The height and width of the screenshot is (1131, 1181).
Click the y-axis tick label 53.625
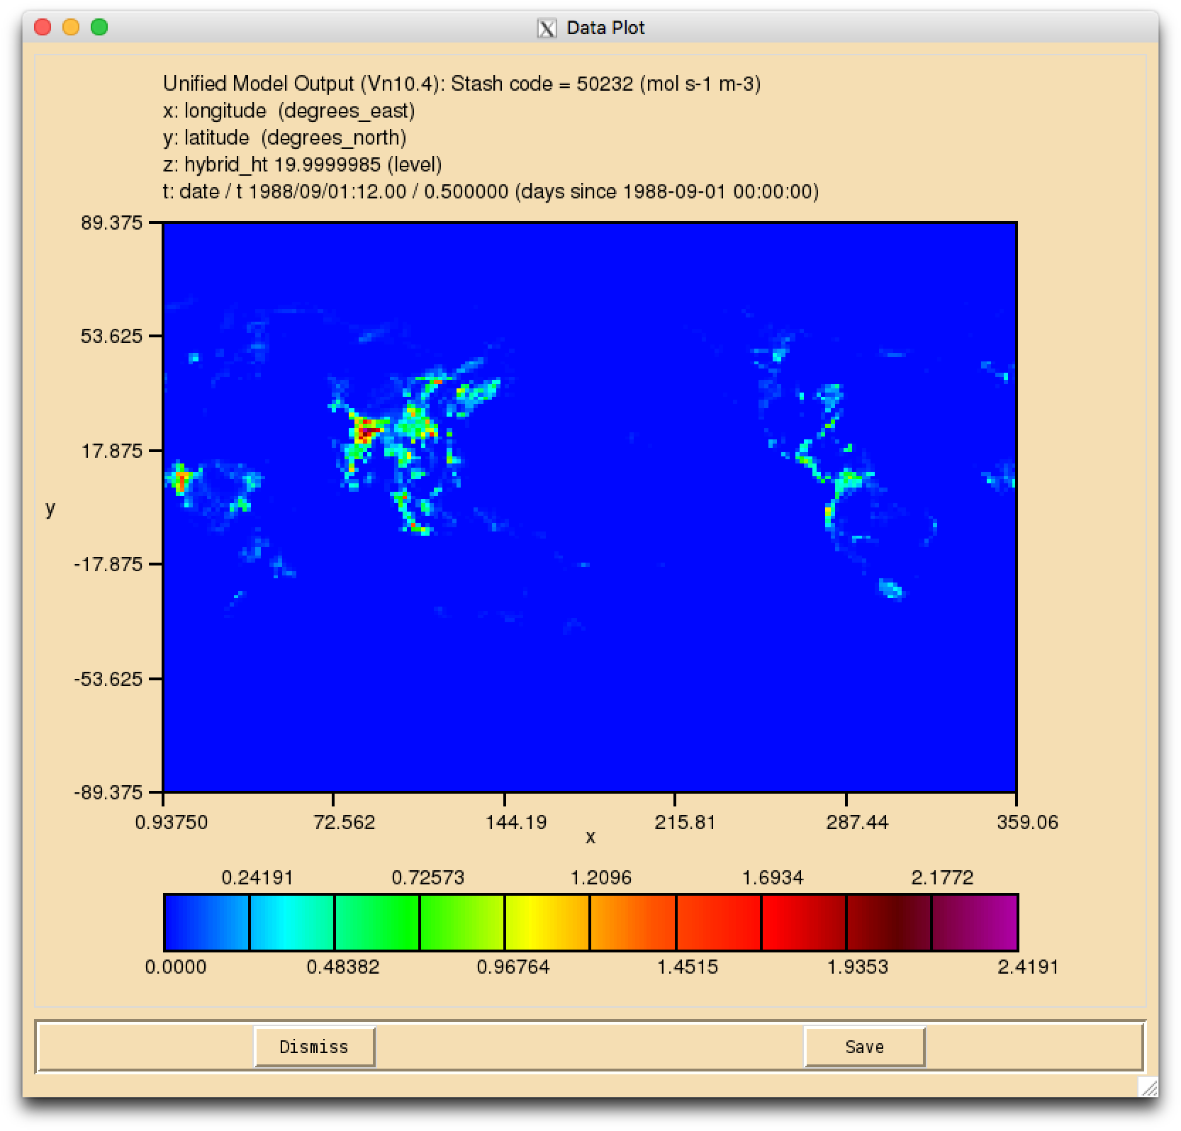point(111,336)
